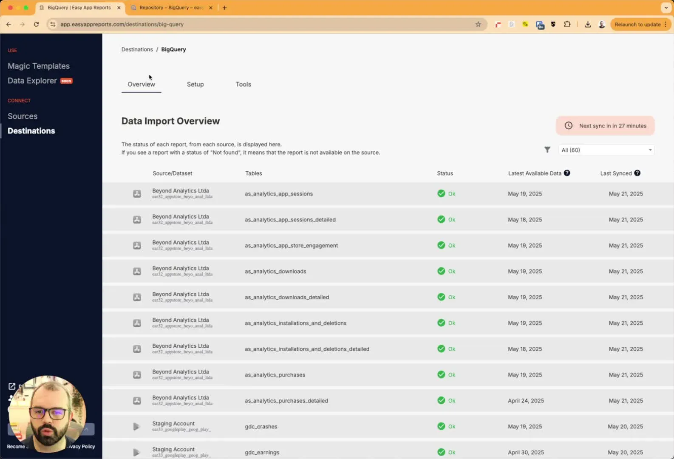Click the site info icon in address bar
The height and width of the screenshot is (459, 674).
coord(53,24)
